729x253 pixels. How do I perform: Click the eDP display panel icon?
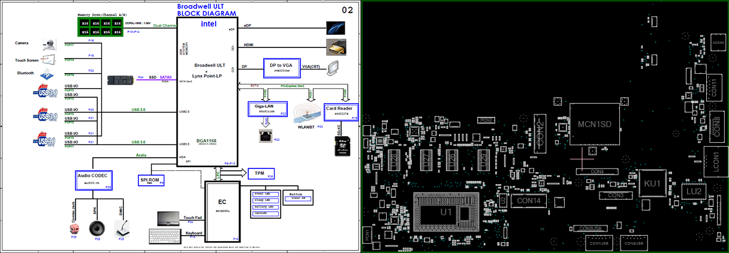click(336, 27)
